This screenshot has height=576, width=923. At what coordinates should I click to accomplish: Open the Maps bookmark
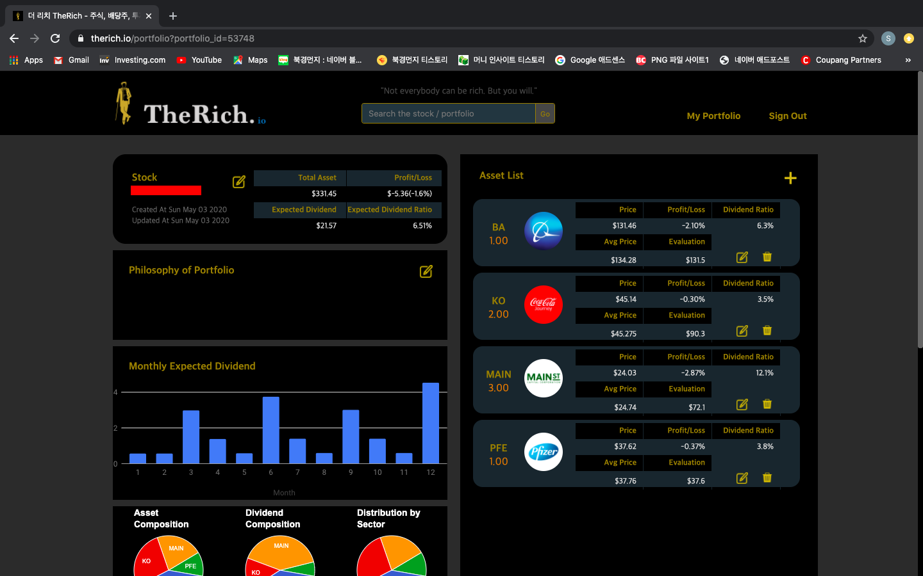coord(250,60)
